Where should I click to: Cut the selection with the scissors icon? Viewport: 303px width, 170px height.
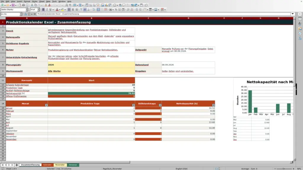(32, 5)
